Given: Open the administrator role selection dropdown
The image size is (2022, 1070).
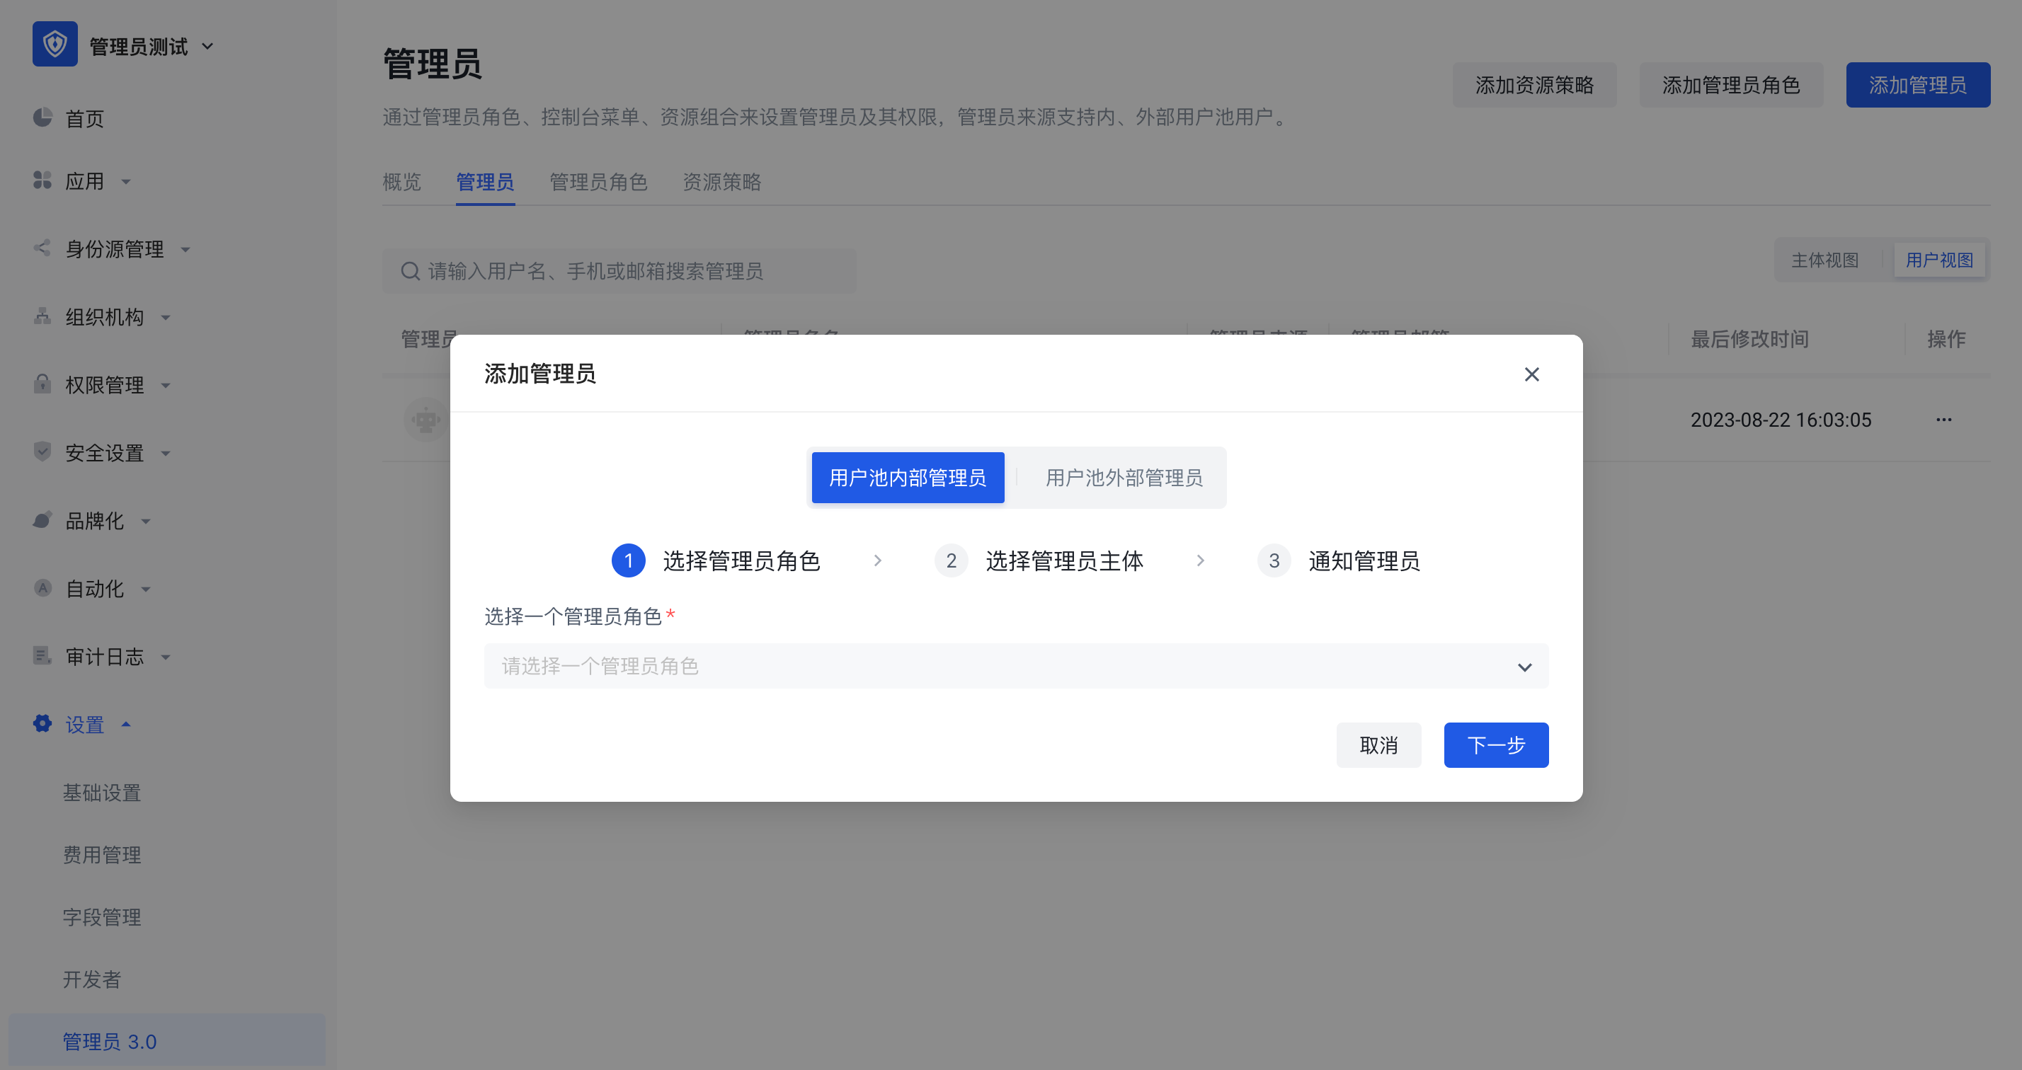Looking at the screenshot, I should 1016,666.
